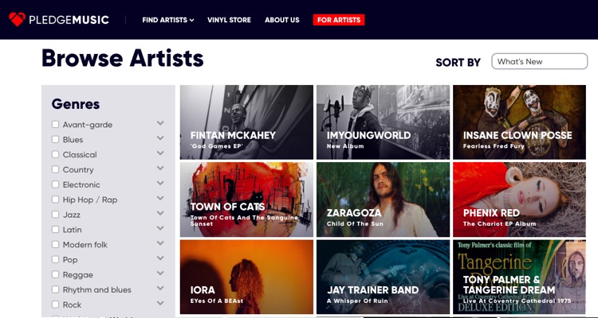Image resolution: width=598 pixels, height=318 pixels.
Task: Open the Sort By What's New dropdown
Action: pyautogui.click(x=539, y=61)
